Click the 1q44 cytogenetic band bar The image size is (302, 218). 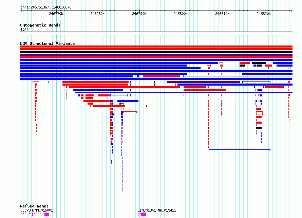coord(156,33)
